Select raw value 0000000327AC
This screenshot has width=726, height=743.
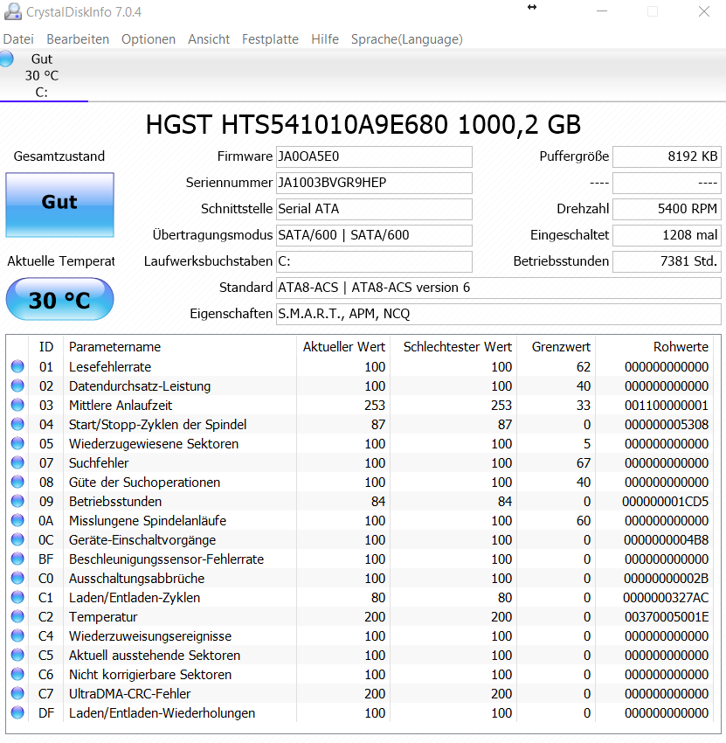[x=666, y=598]
